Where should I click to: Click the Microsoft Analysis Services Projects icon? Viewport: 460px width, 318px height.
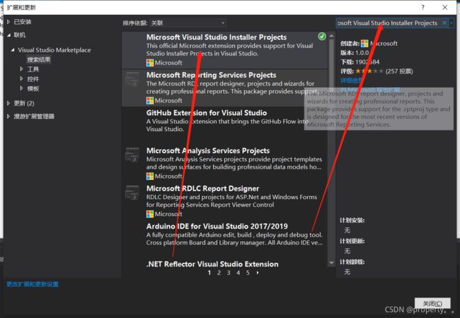(x=132, y=154)
